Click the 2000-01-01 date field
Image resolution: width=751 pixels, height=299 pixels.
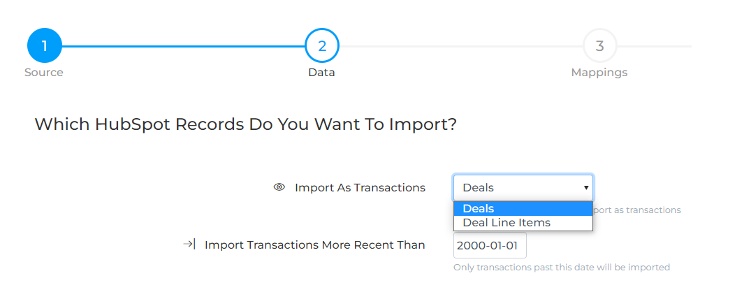(x=490, y=245)
